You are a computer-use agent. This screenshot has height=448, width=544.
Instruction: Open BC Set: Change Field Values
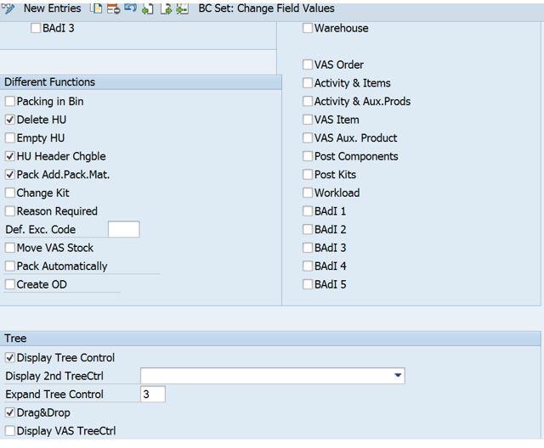[x=266, y=8]
